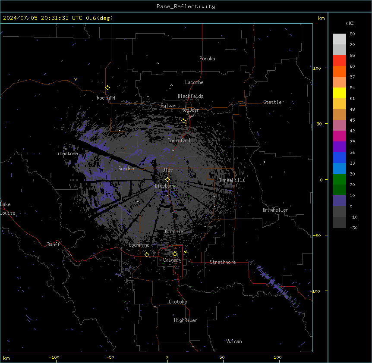Click the white caret marker west of Ponoka
Image resolution: width=372 pixels, height=363 pixels.
158,63
